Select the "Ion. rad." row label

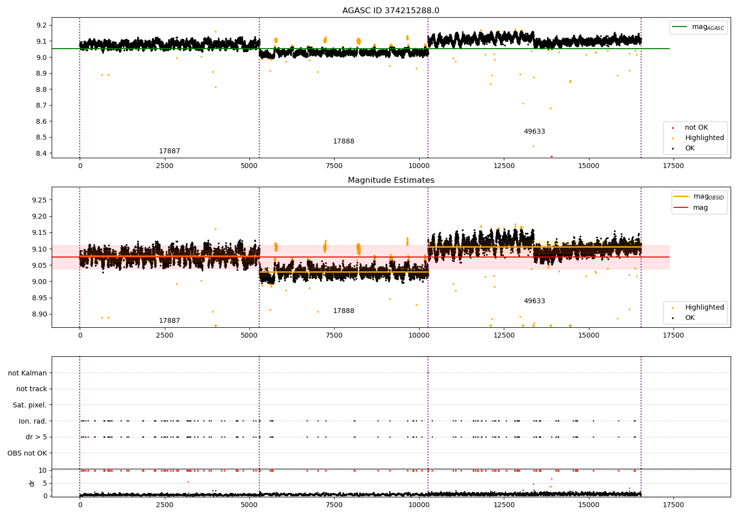33,421
